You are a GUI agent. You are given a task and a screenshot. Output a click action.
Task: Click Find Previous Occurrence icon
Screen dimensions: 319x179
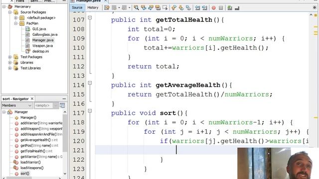144,8
